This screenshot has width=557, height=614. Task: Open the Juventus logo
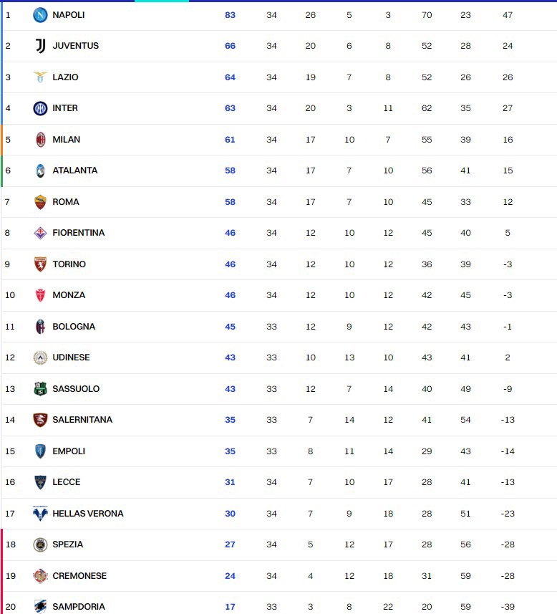(x=40, y=46)
